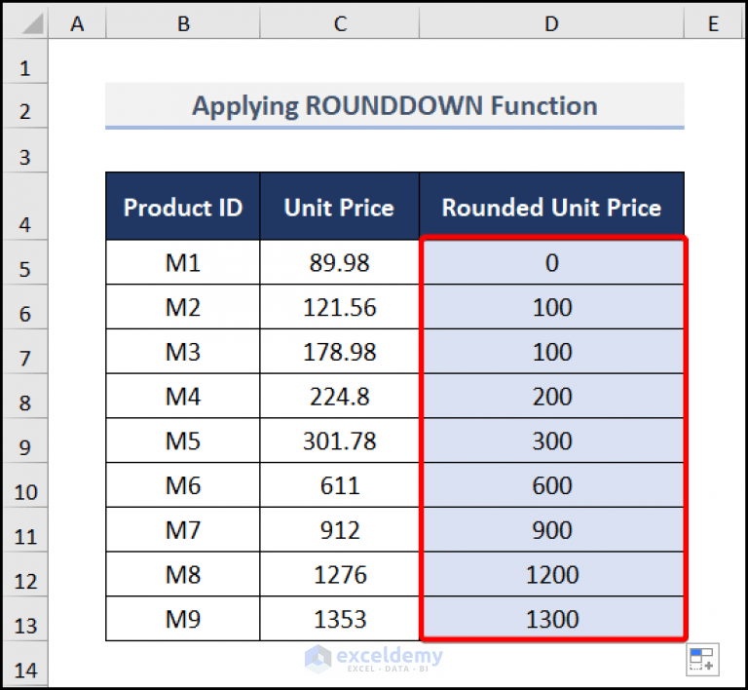Image resolution: width=748 pixels, height=690 pixels.
Task: Select the Unit Price header cell
Action: [x=340, y=207]
